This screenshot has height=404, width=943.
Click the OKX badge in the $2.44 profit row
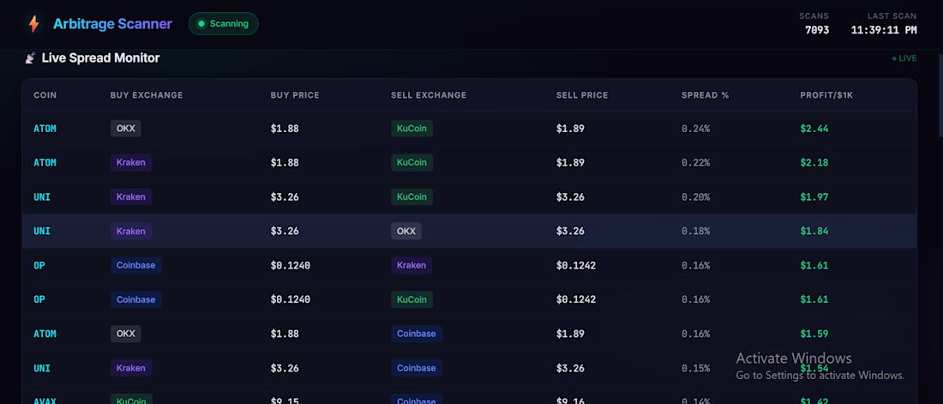point(126,129)
